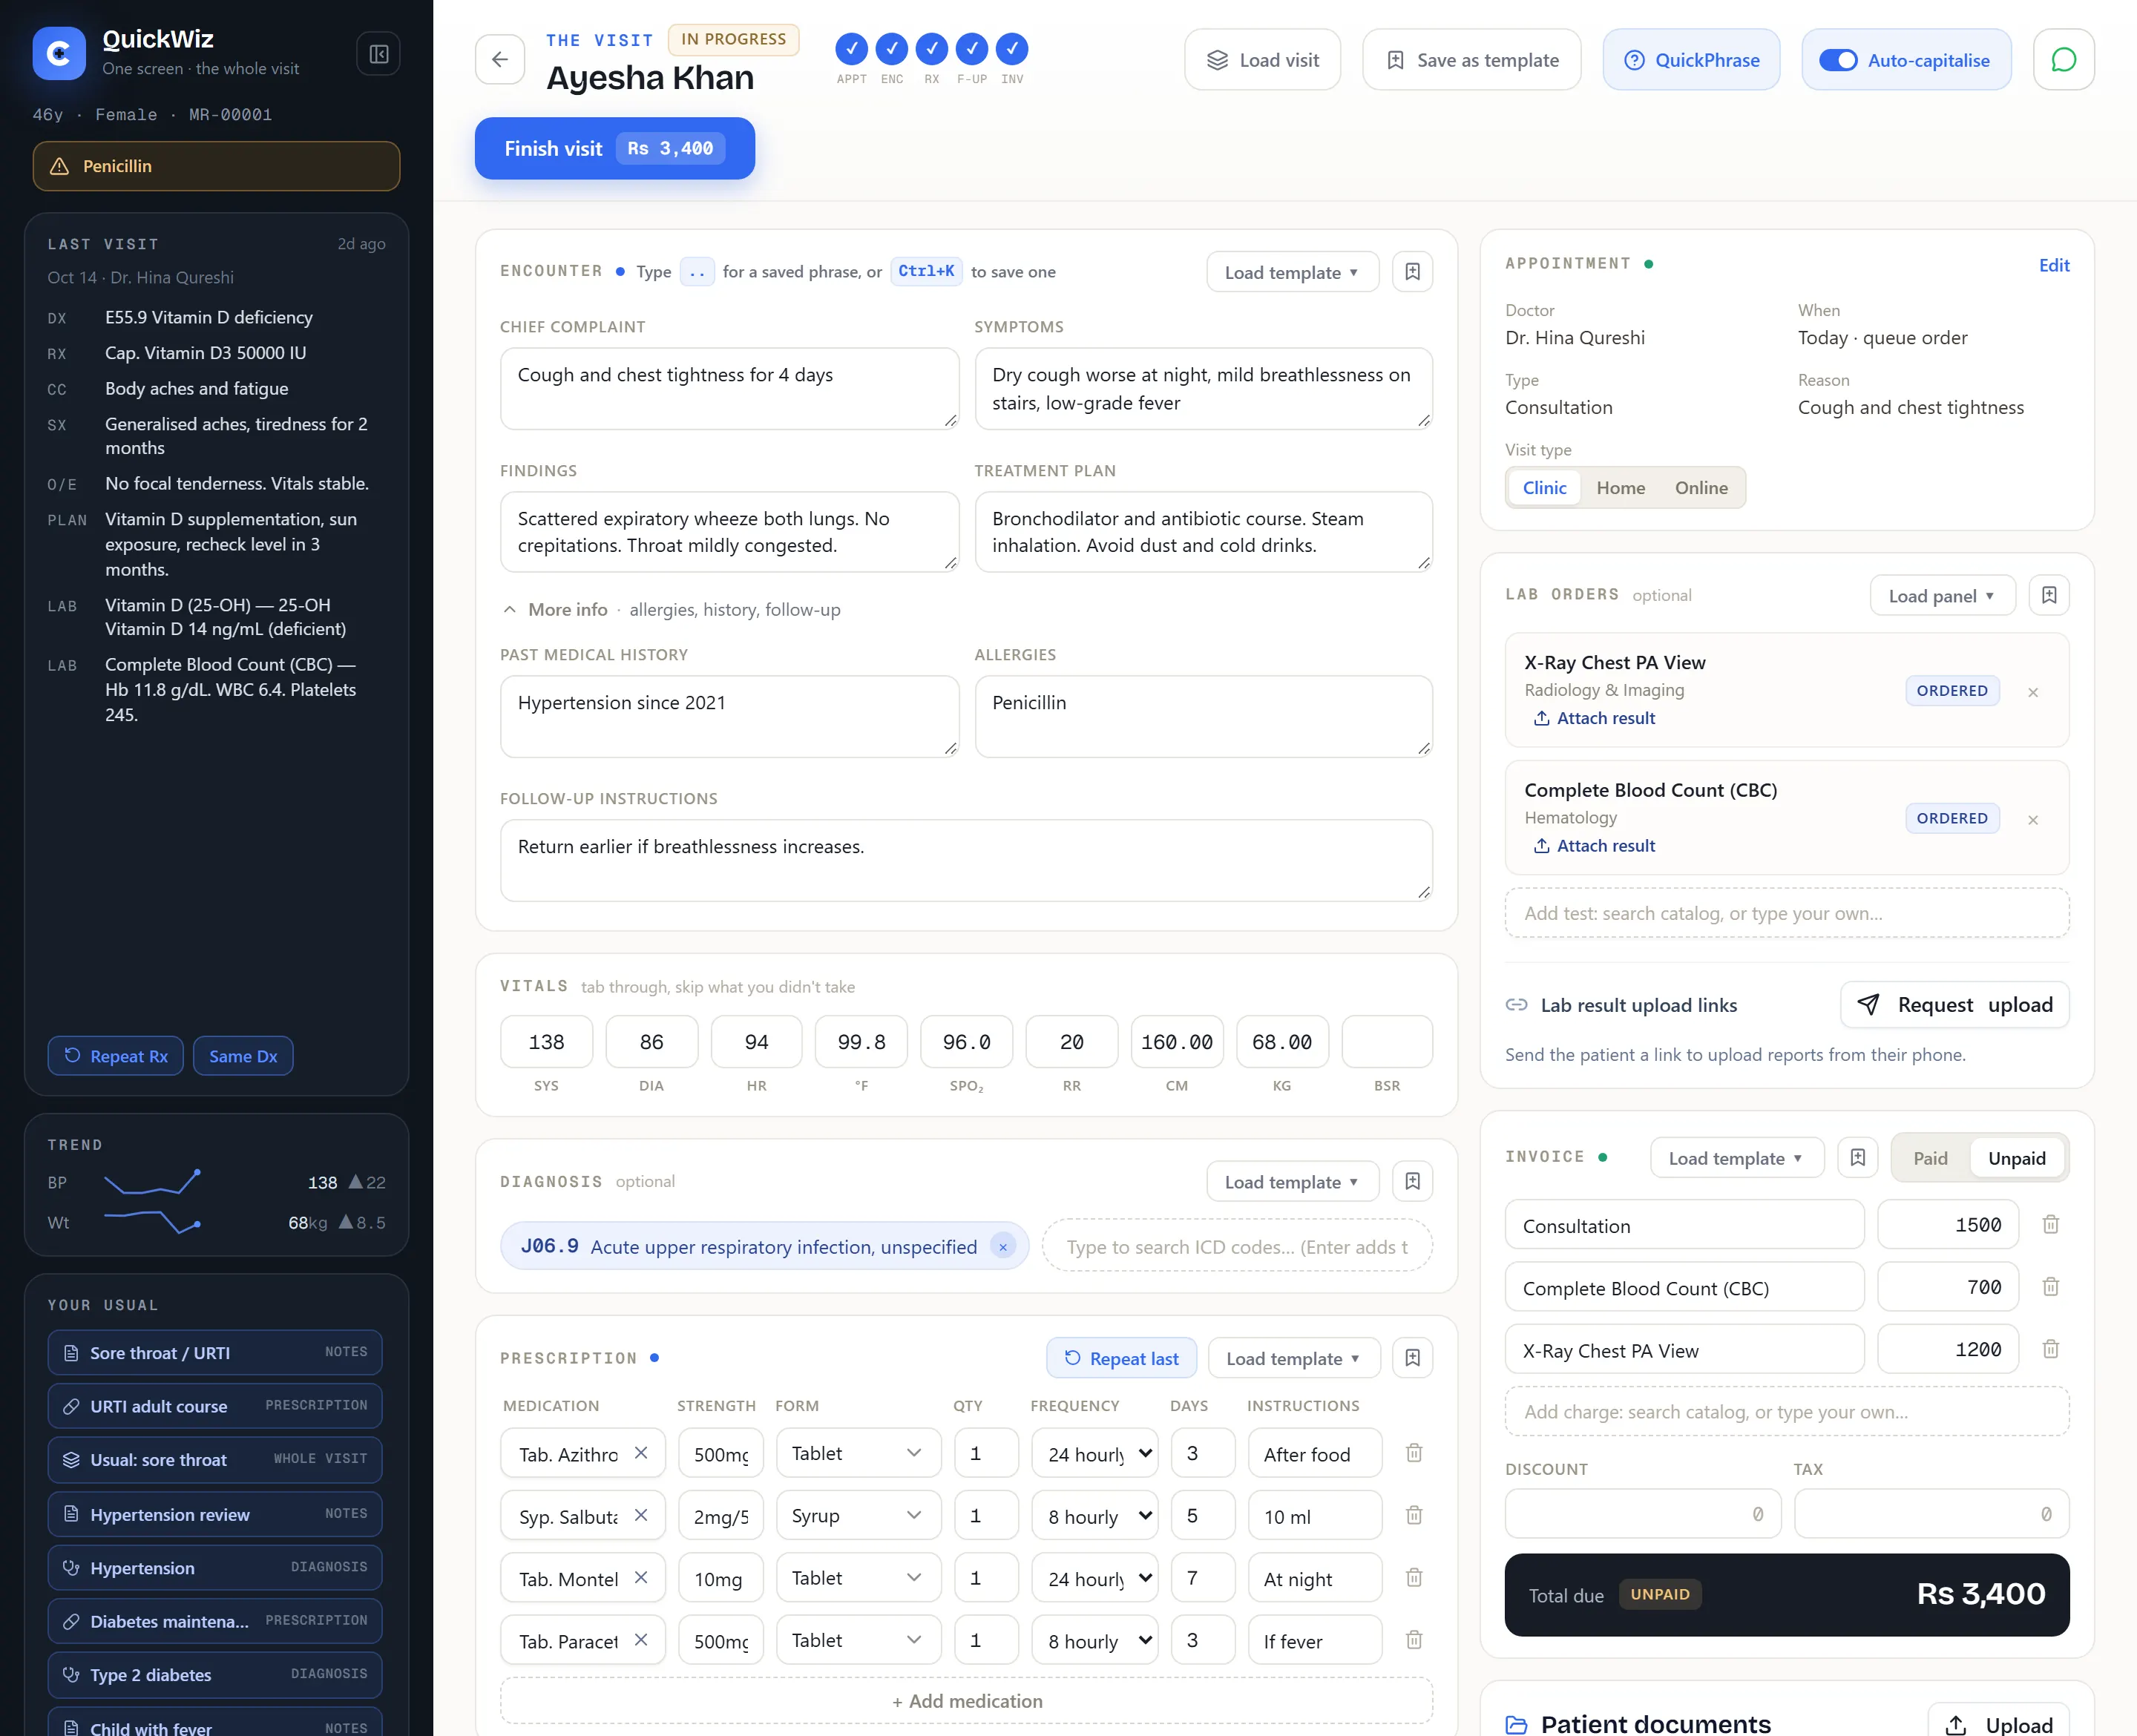The width and height of the screenshot is (2137, 1736).
Task: Open the Encounter Load template dropdown
Action: click(1292, 272)
